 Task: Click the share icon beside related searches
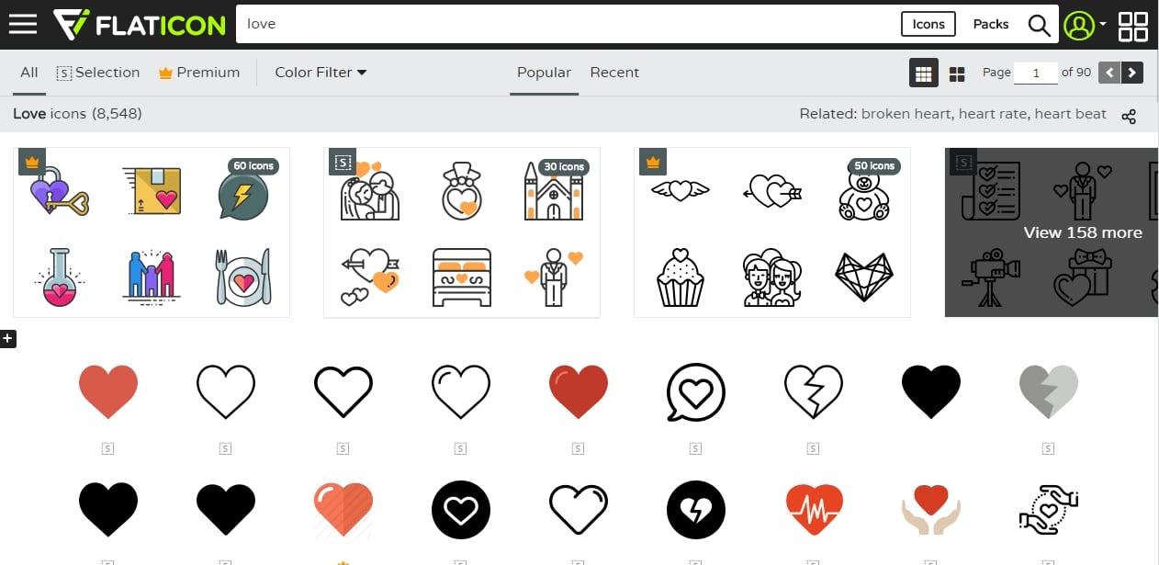click(x=1130, y=116)
